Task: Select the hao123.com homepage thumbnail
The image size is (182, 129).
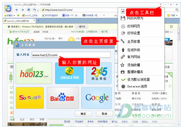Action: 34,73
